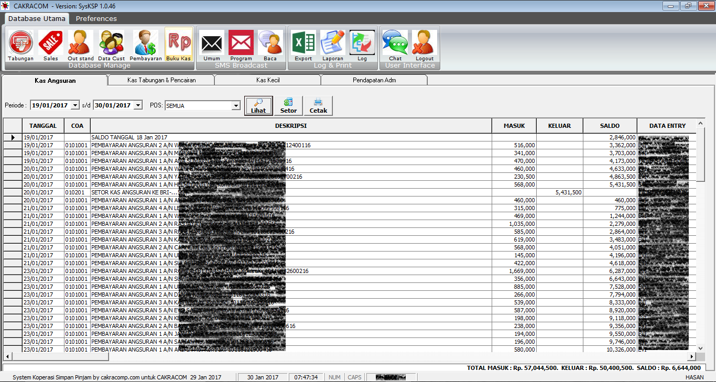Open the Out stand icon
The height and width of the screenshot is (382, 716).
pos(81,43)
